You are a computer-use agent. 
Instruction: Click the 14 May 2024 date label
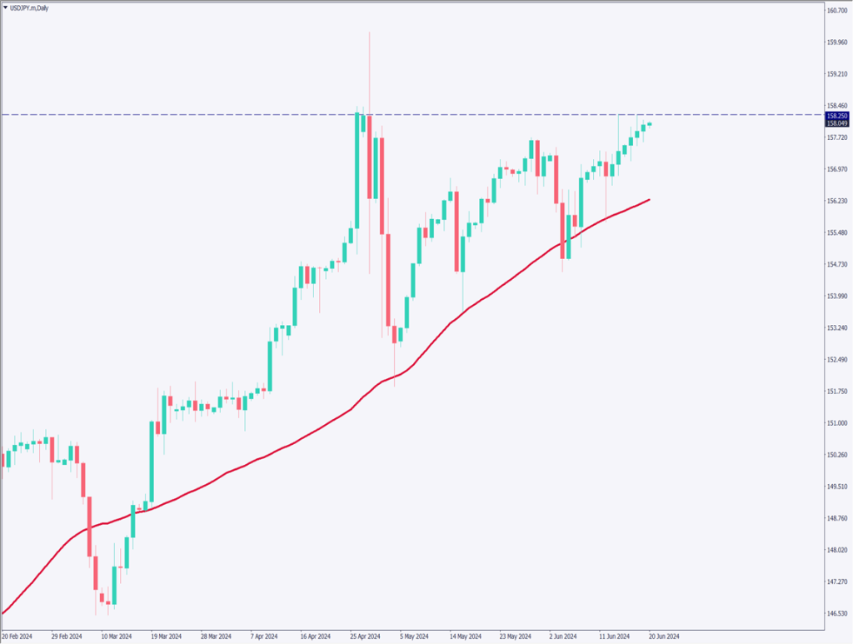(x=465, y=635)
